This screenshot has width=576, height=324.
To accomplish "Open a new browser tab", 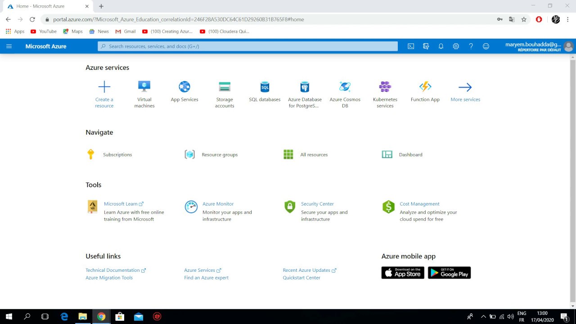I will [x=101, y=6].
